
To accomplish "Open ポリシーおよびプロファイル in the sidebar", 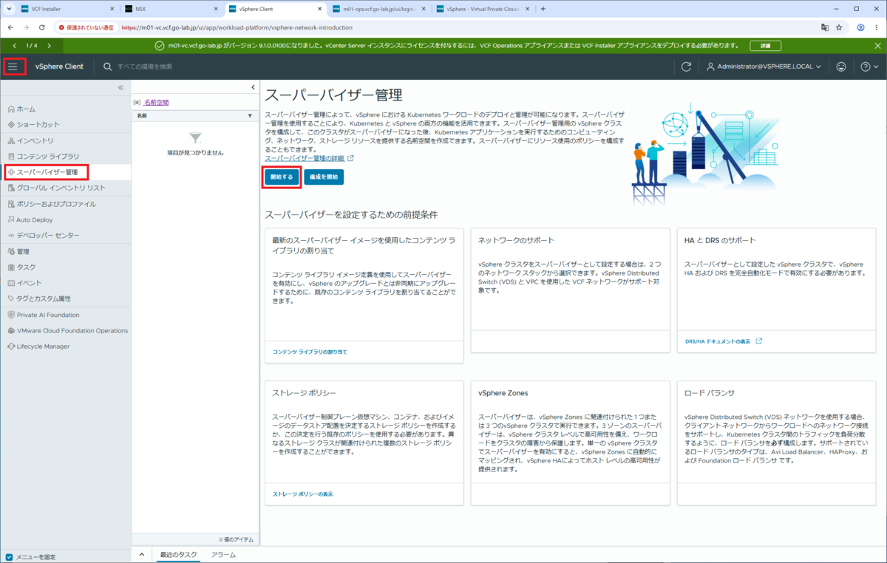I will click(55, 204).
